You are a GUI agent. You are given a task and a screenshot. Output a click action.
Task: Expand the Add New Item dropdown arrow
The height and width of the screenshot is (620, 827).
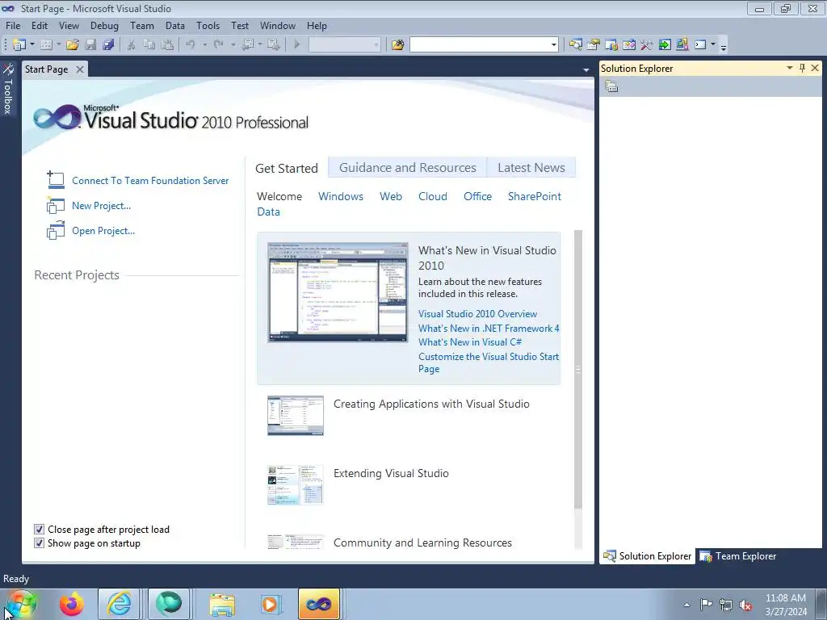coord(58,45)
